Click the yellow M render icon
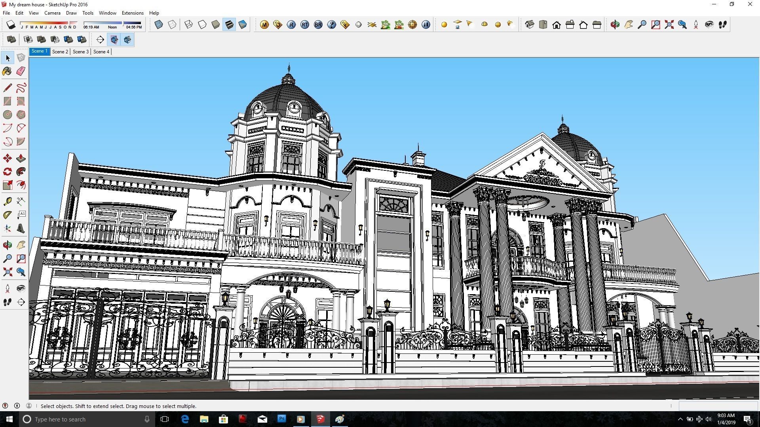 click(x=264, y=25)
